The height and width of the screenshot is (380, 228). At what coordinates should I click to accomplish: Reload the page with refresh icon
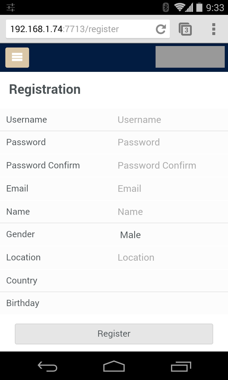pos(161,29)
